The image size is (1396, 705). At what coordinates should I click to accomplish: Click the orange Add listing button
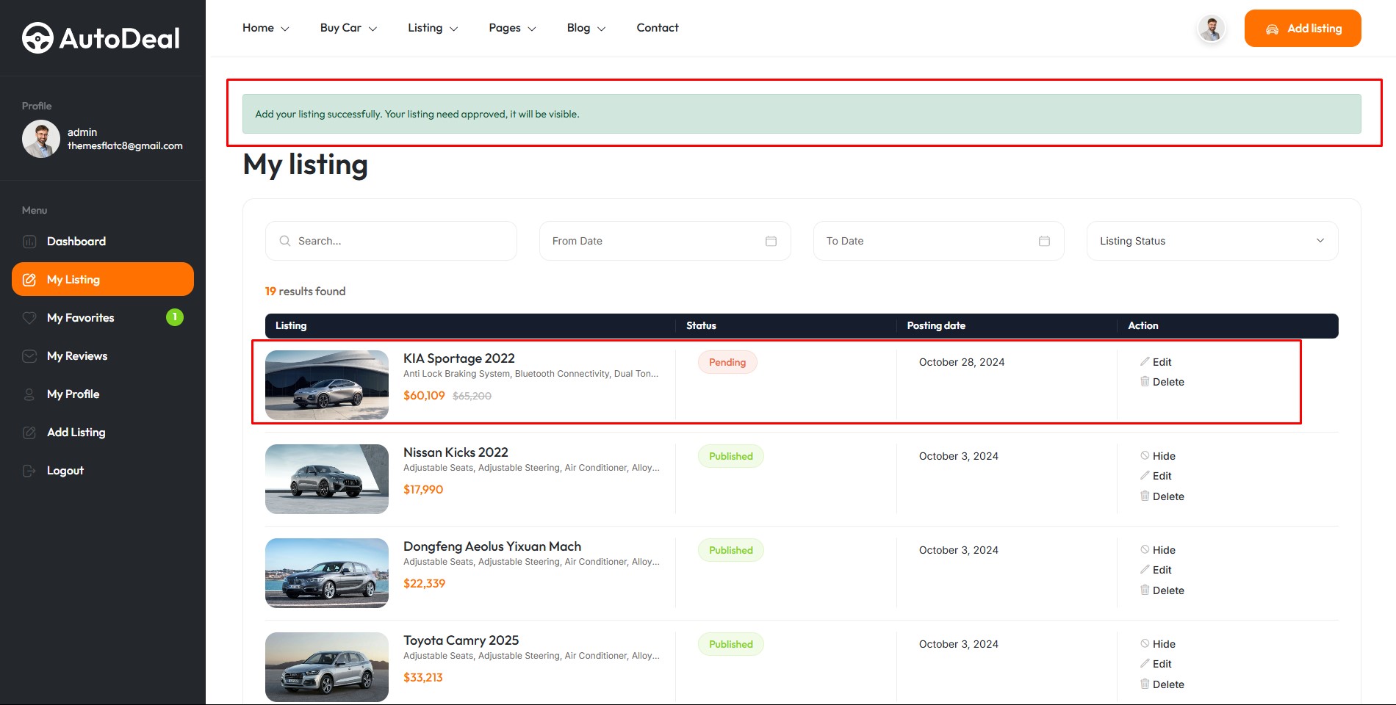tap(1303, 29)
